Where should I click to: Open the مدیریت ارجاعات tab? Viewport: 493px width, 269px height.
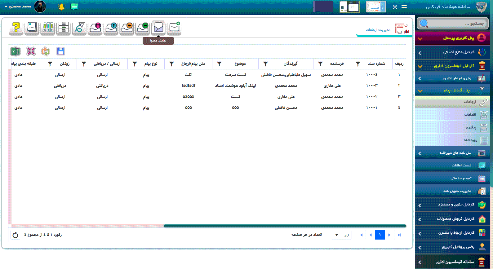[378, 30]
